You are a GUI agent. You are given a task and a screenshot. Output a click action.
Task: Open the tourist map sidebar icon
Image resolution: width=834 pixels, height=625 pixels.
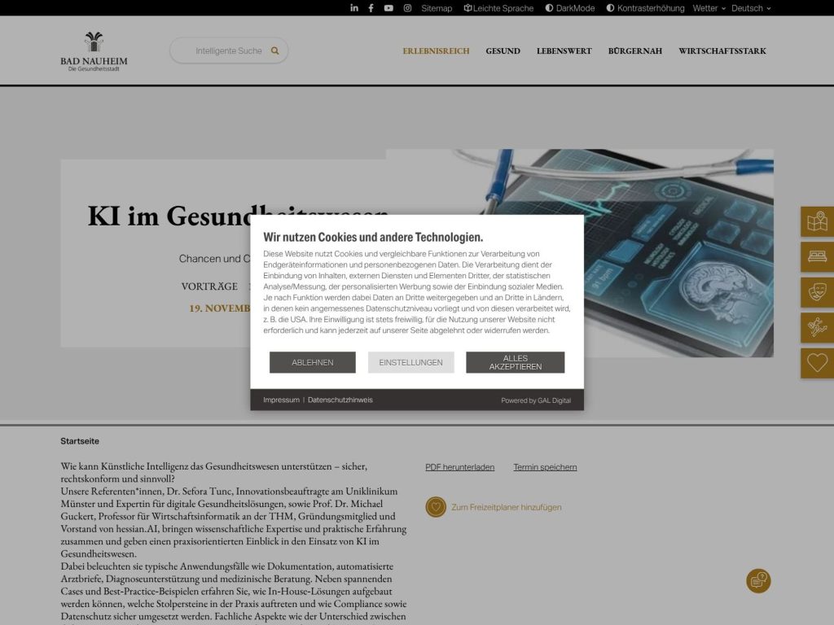817,221
